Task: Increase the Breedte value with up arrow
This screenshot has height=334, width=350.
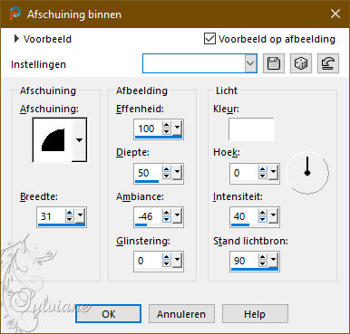Action: [x=70, y=213]
